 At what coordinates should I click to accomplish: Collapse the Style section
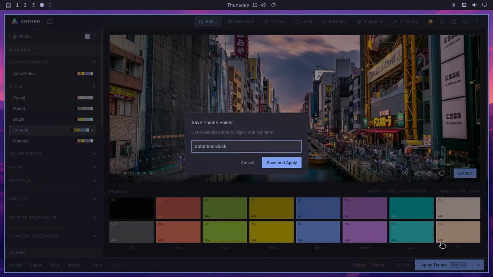pos(53,86)
